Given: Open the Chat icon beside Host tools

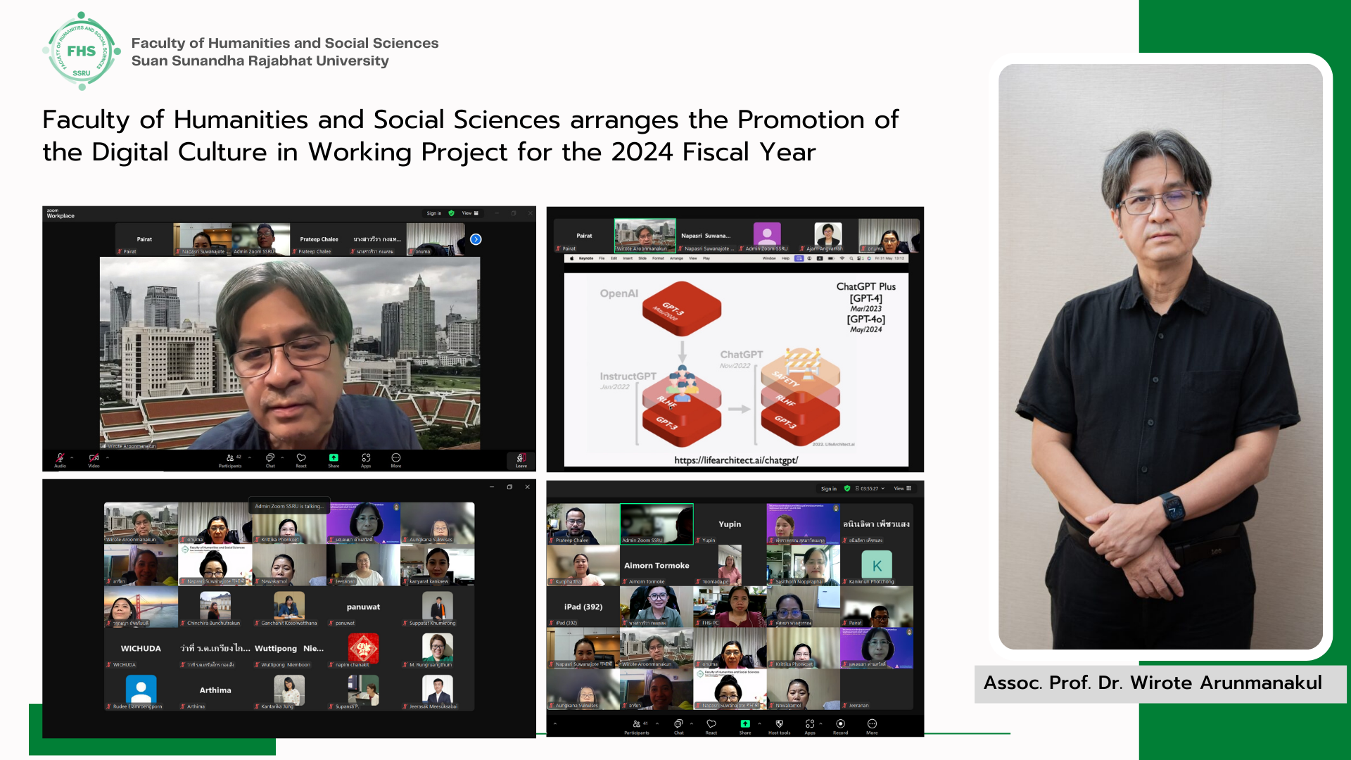Looking at the screenshot, I should click(678, 725).
